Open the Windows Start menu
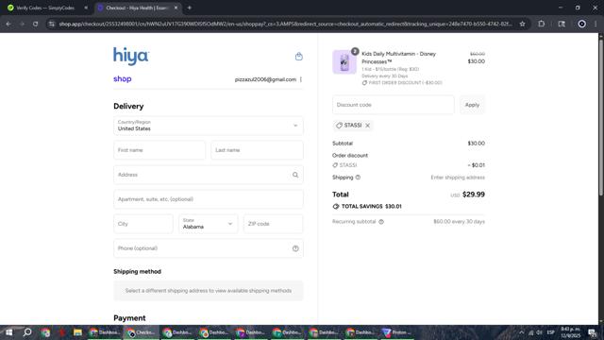Screen dimensions: 604x340 (x=9, y=332)
